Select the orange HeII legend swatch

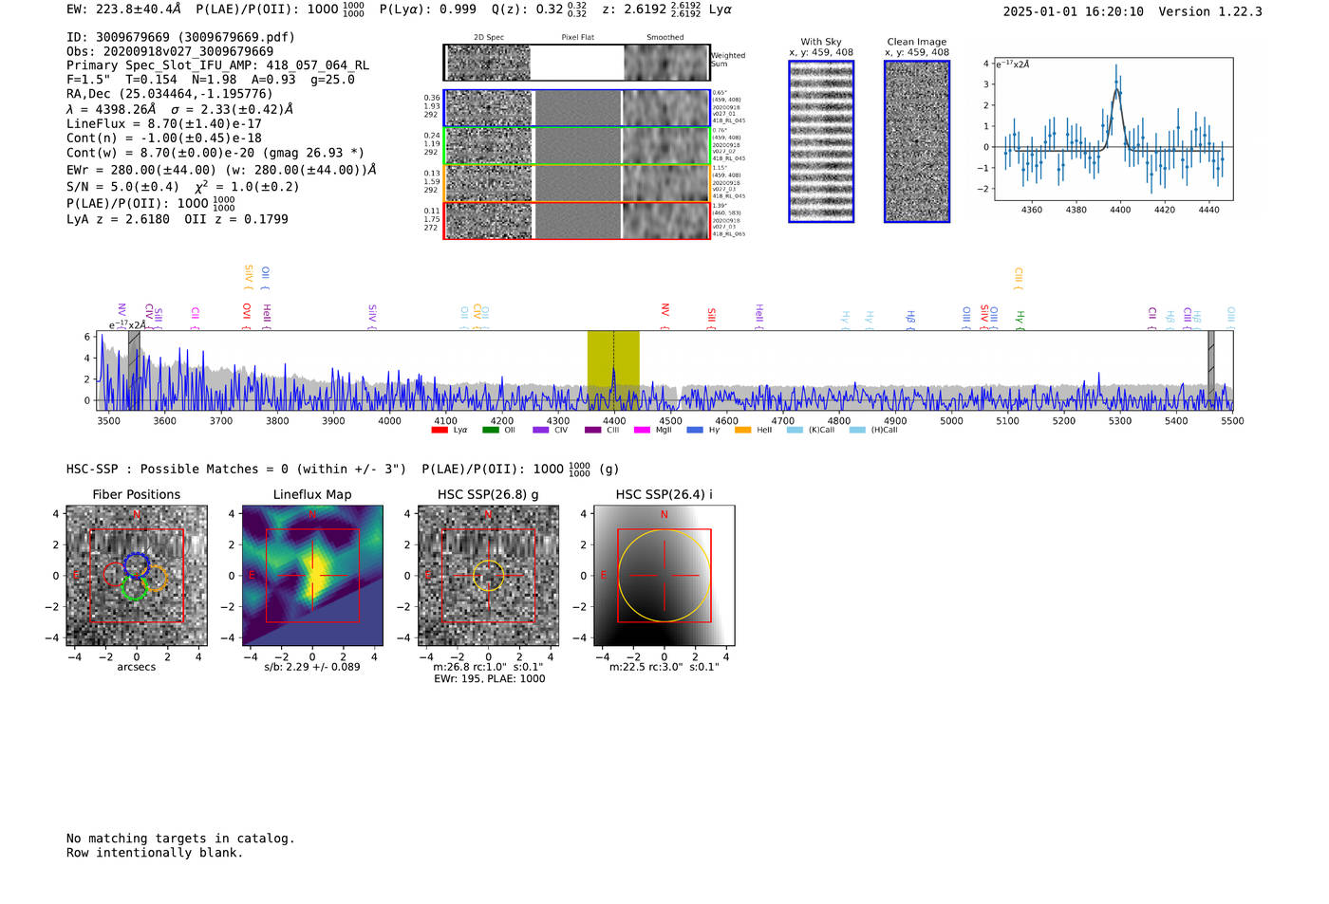(742, 430)
